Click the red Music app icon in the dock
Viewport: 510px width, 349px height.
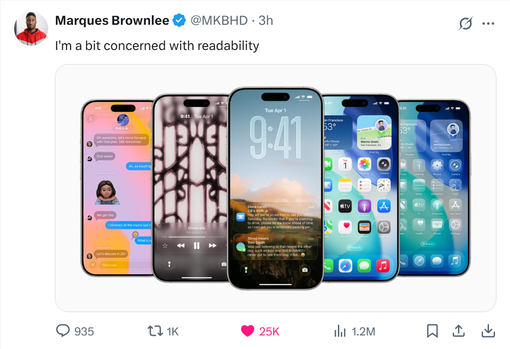tap(383, 266)
